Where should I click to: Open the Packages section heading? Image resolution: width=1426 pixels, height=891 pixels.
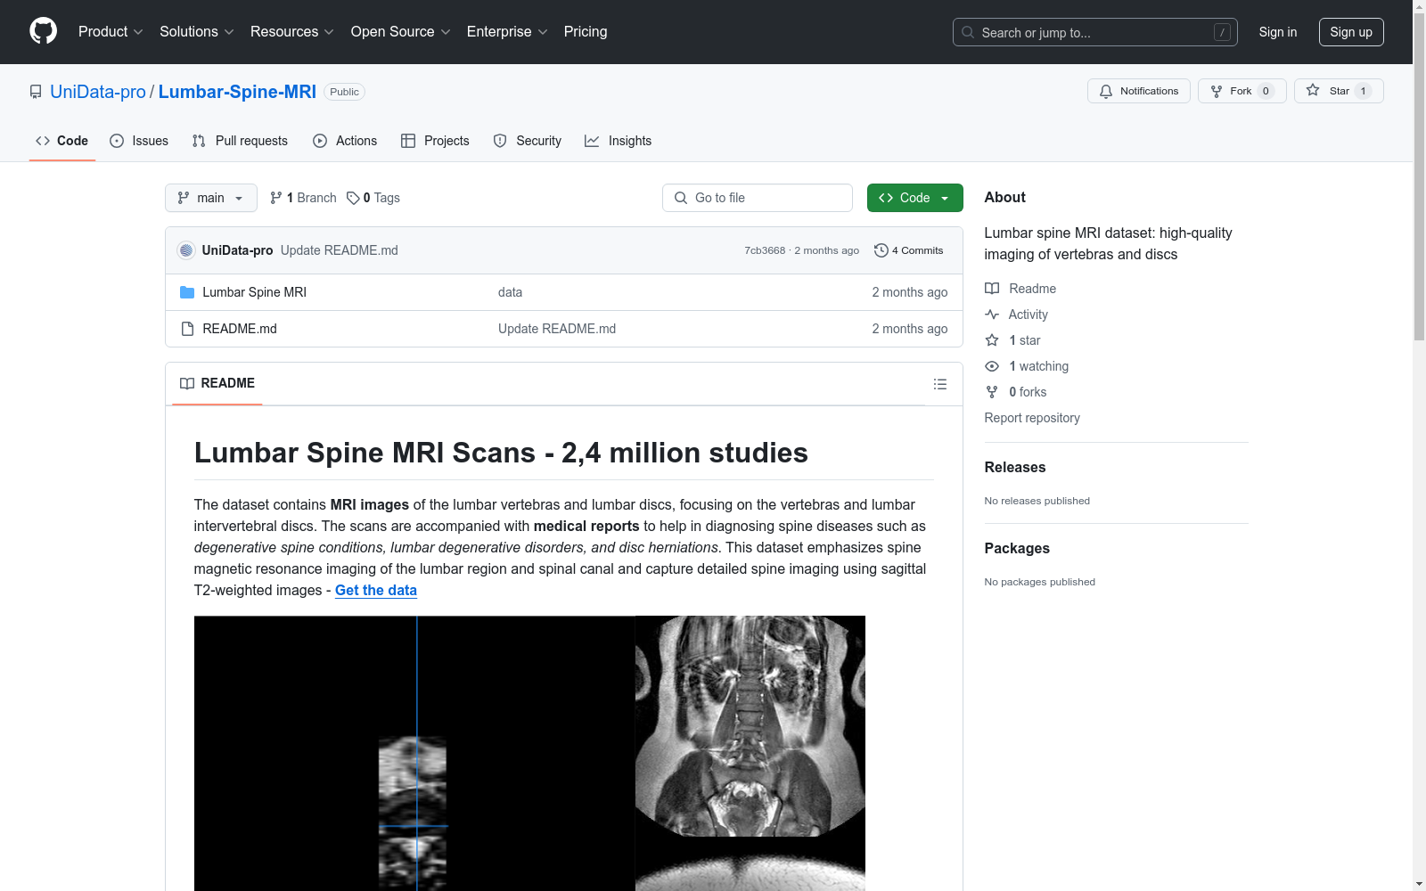1017,548
